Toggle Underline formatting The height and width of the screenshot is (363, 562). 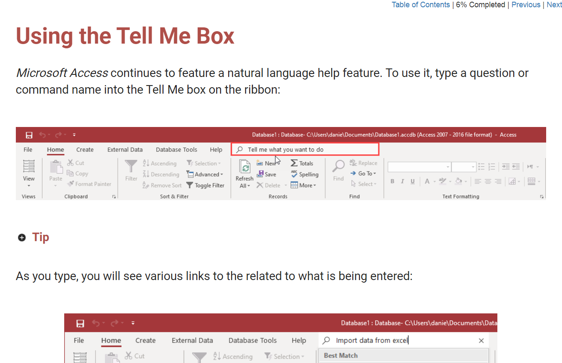click(x=413, y=182)
